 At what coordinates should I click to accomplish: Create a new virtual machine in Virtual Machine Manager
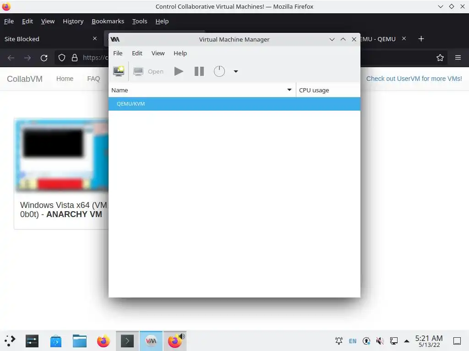click(119, 71)
